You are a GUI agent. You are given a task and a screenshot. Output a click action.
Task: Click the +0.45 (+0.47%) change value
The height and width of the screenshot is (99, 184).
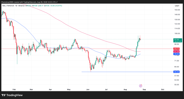click(56, 6)
